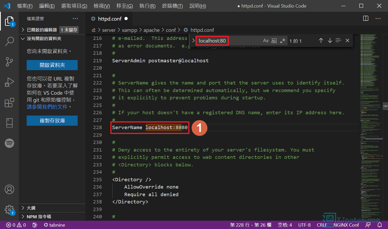
Task: Open the Source Control view
Action: [9, 62]
